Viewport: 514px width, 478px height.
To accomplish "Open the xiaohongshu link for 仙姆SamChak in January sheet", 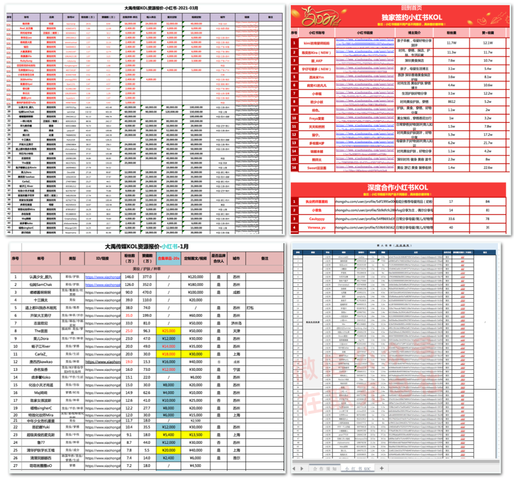I will [103, 285].
